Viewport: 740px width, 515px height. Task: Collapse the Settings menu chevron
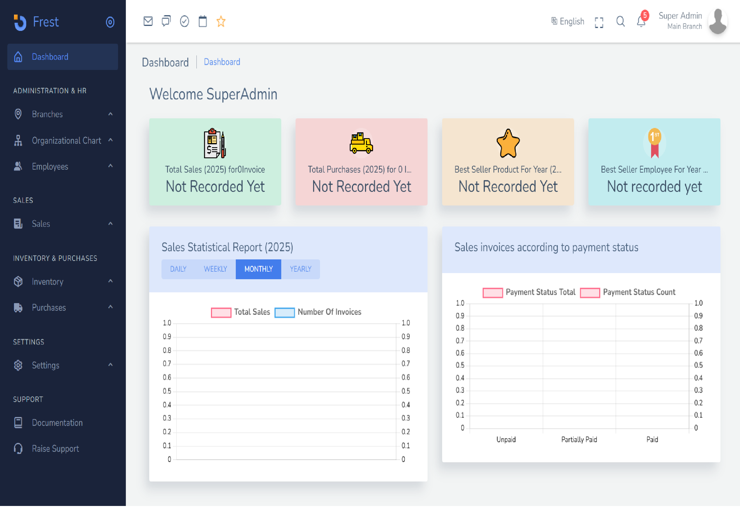coord(110,365)
